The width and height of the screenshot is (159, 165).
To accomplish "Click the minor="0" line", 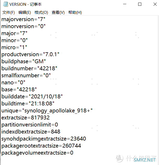I will coord(15,40).
